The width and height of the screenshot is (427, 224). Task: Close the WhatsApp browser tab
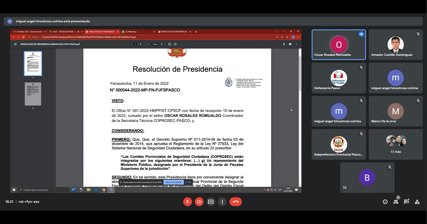(154, 32)
